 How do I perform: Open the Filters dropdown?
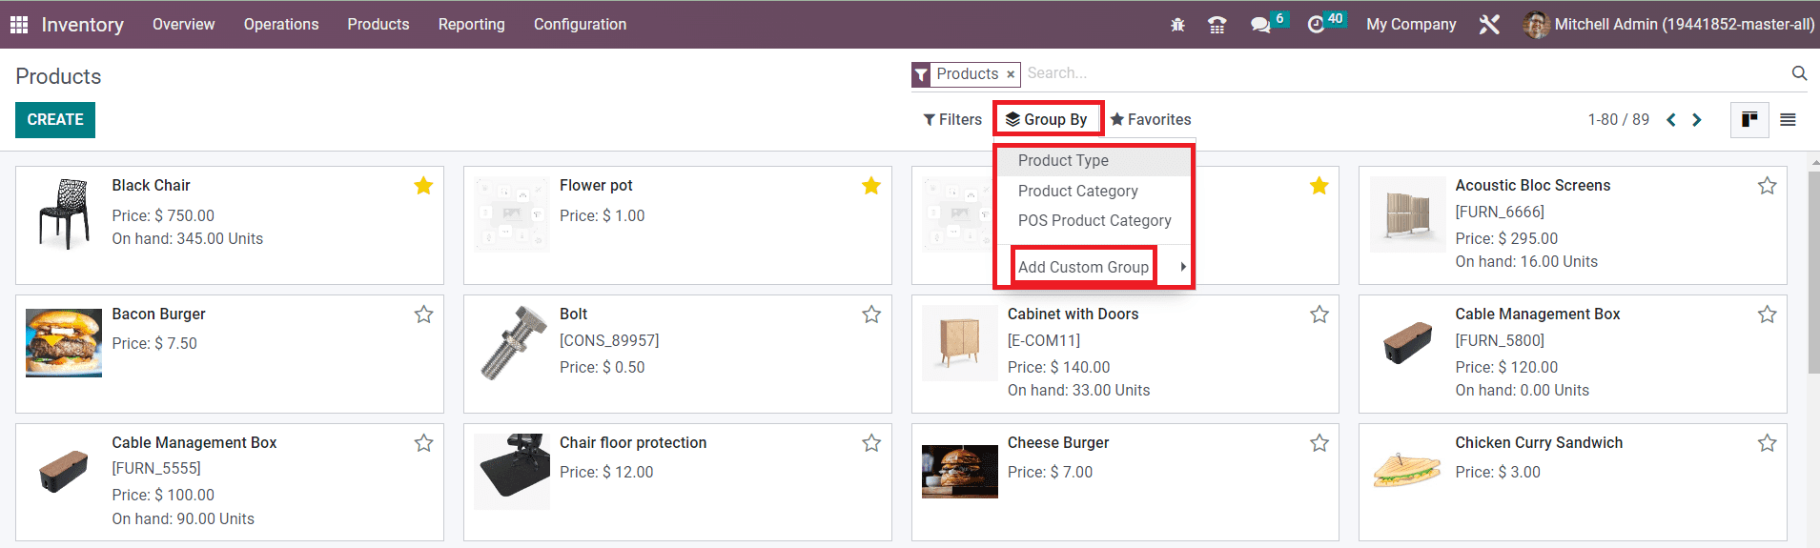tap(952, 120)
